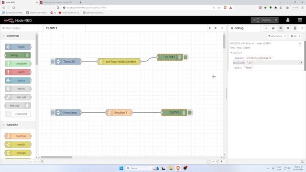Select the inject node in the palette

point(18,47)
